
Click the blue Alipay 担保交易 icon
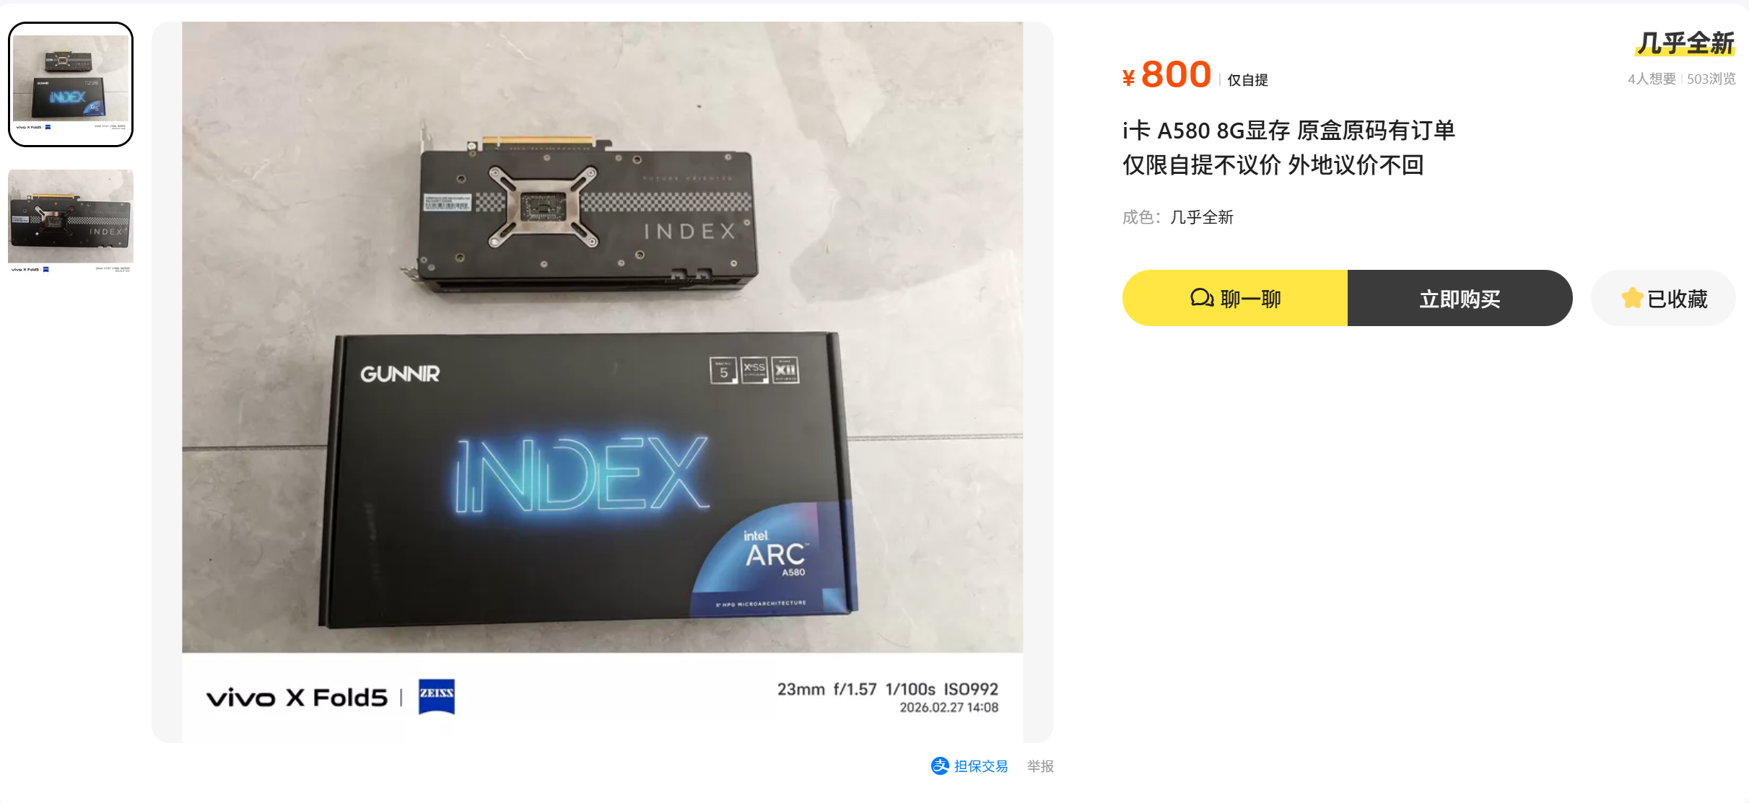pos(940,766)
